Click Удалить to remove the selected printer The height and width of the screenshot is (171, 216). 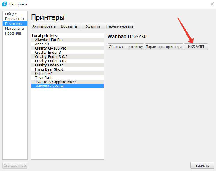coord(93,26)
